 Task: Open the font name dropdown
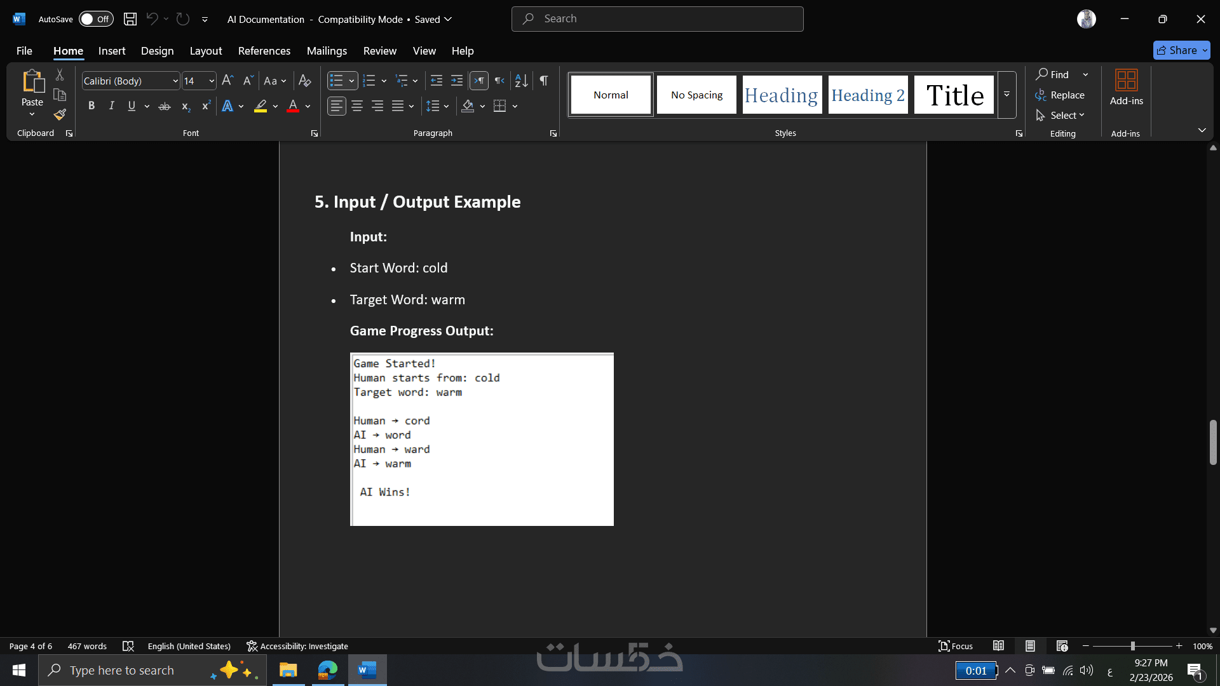(x=175, y=81)
